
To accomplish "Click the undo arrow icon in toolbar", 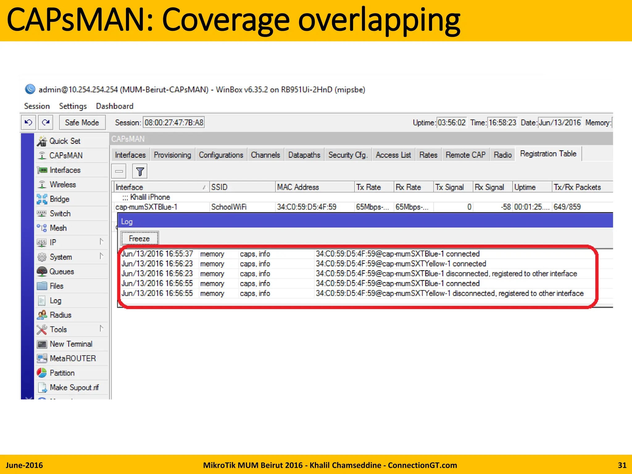I will [x=28, y=123].
